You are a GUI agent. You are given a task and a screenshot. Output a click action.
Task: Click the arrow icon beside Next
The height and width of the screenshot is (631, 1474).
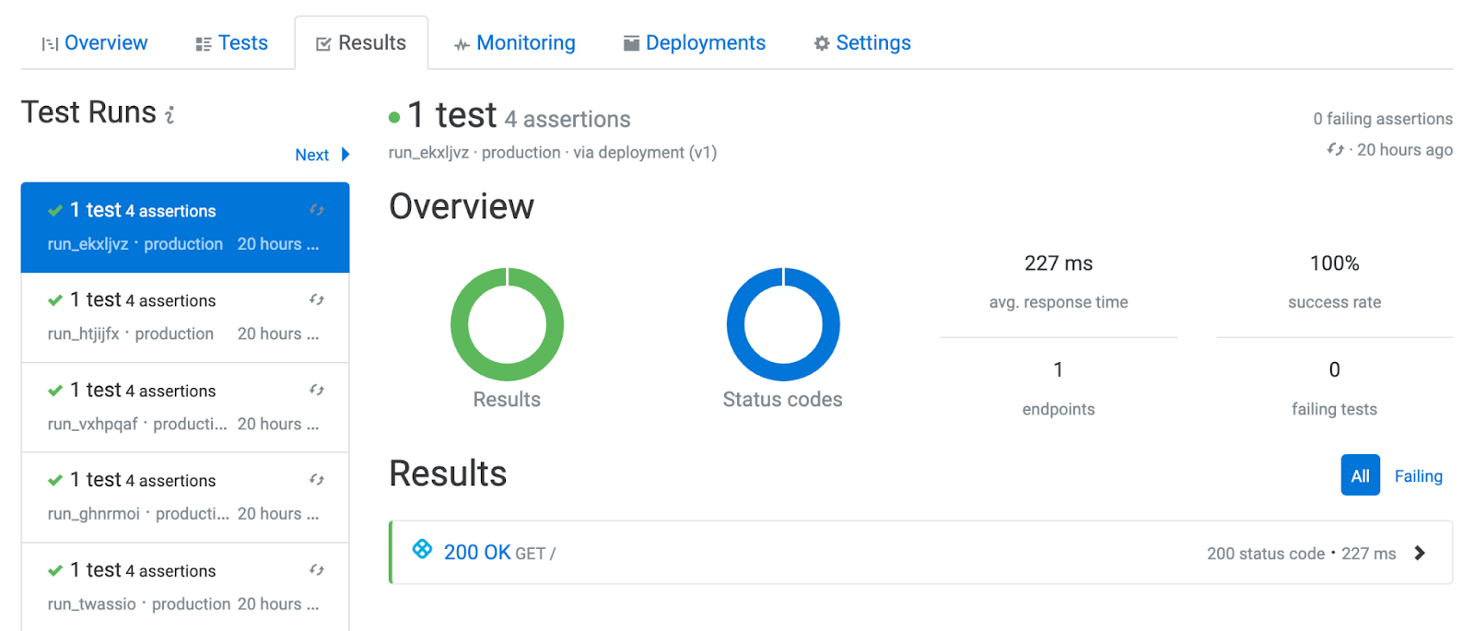point(345,155)
